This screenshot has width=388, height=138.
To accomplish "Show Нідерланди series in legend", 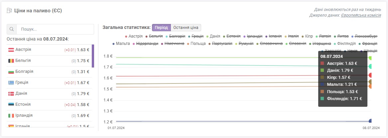I will [x=146, y=44].
